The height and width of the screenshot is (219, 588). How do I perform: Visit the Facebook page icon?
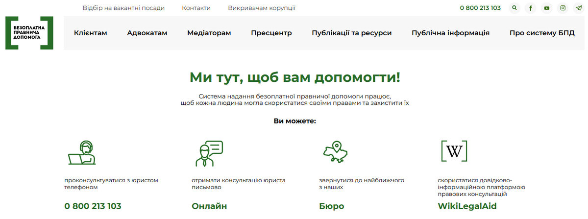(530, 8)
